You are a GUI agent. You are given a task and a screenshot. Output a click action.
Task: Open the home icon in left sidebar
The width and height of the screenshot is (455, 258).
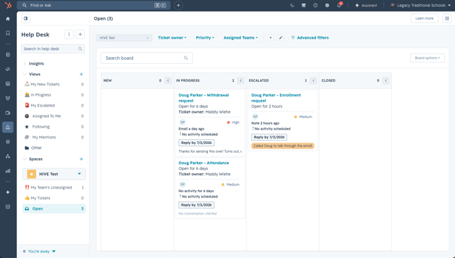pyautogui.click(x=8, y=19)
